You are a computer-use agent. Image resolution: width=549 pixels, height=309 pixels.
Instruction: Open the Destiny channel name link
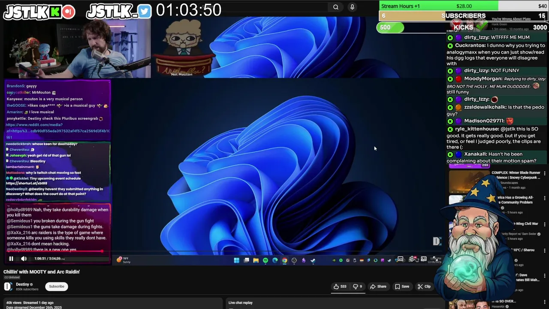23,284
